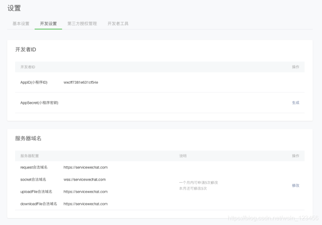This screenshot has height=225, width=322.
Task: Click the 说明 column header
Action: point(182,156)
